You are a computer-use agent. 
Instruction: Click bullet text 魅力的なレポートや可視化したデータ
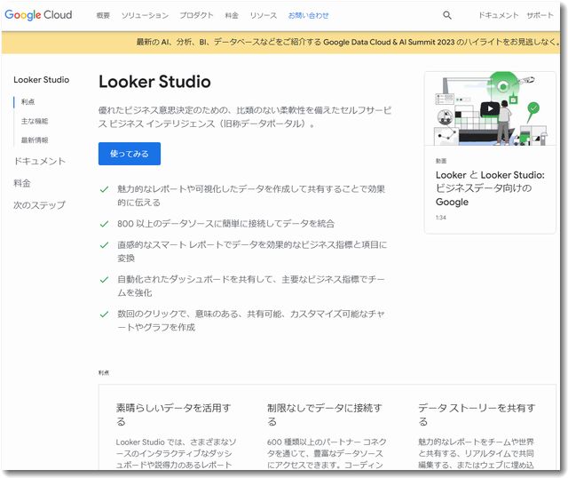(251, 195)
